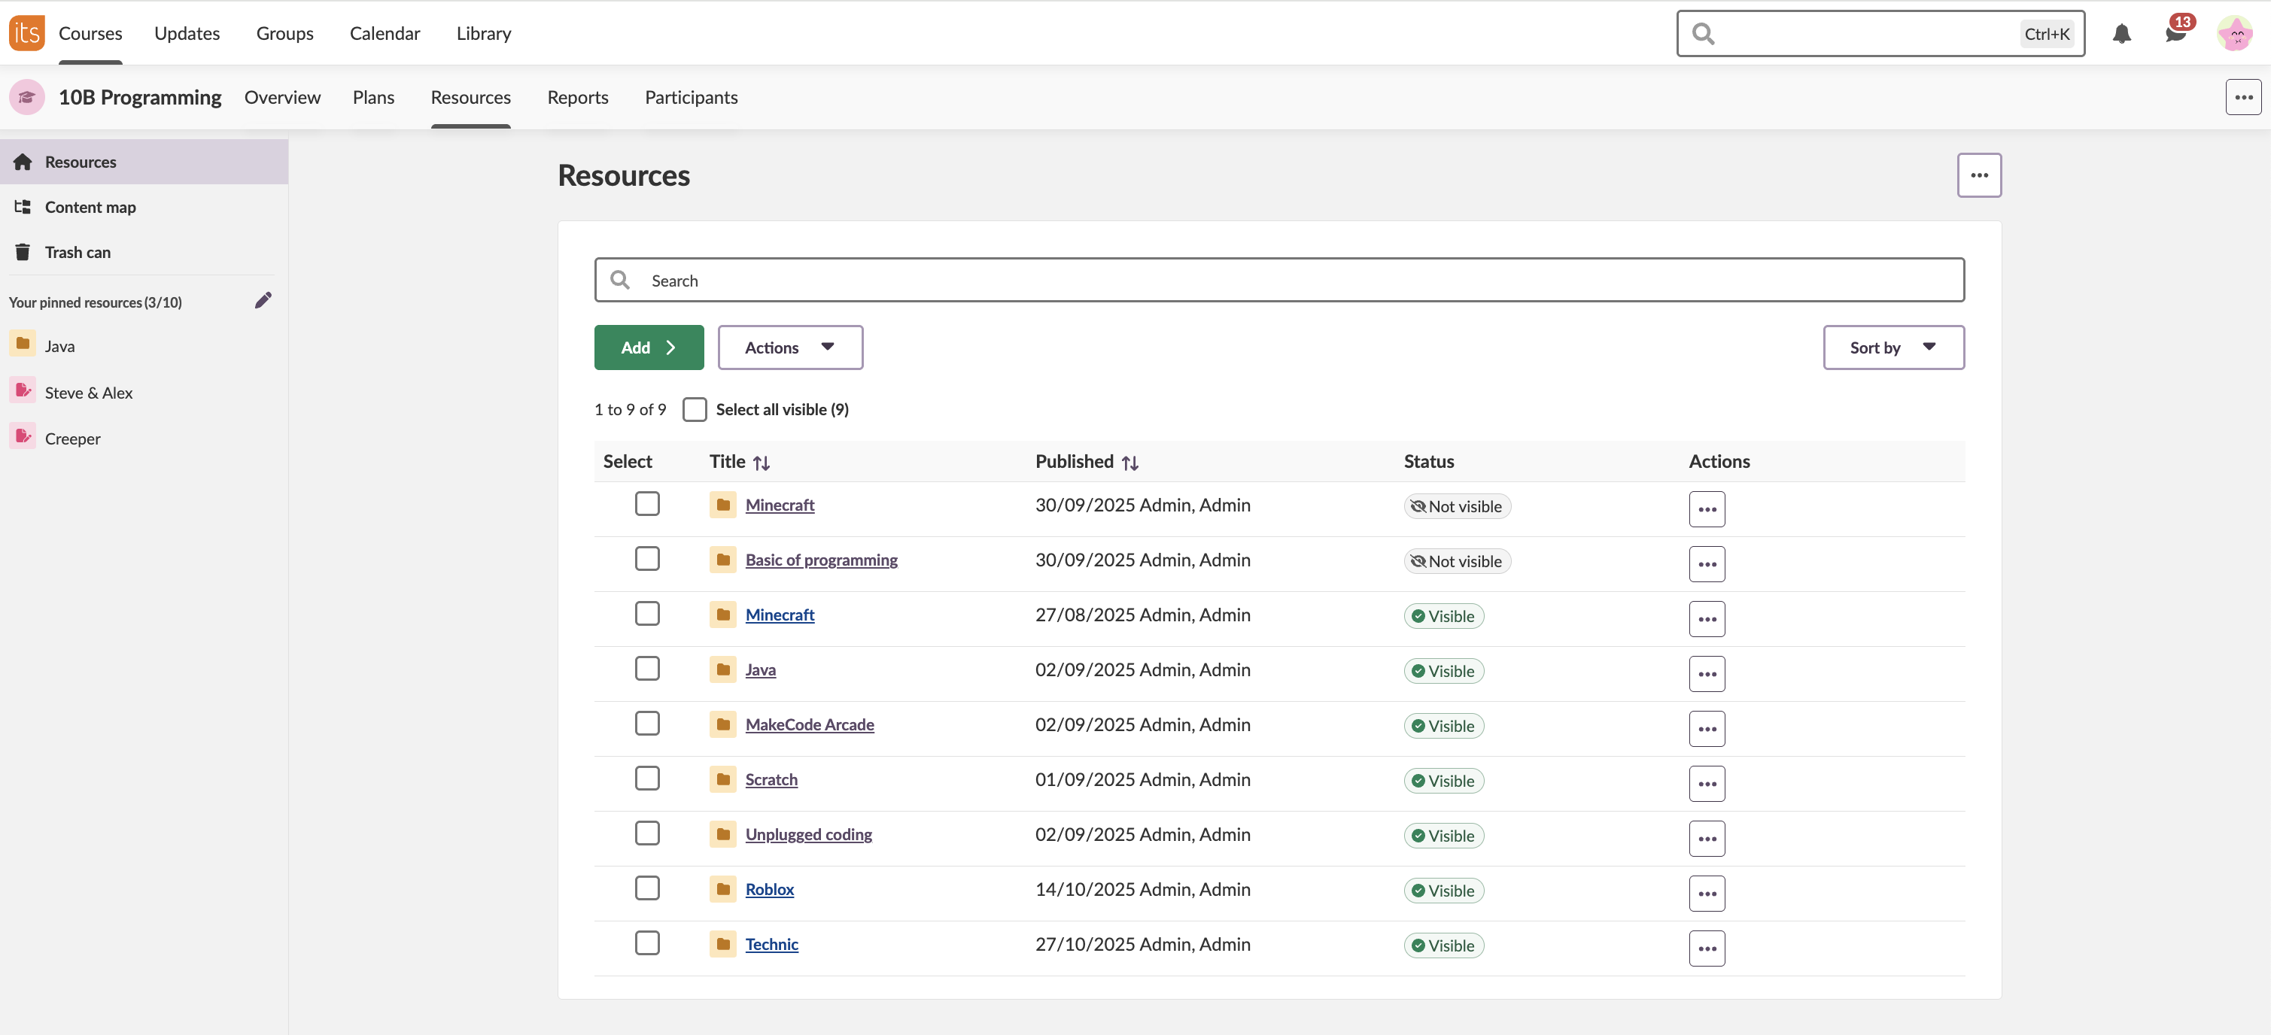The image size is (2271, 1035).
Task: Click the resources Search field
Action: coord(1278,281)
